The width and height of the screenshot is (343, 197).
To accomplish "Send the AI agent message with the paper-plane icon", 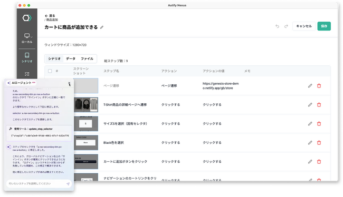I will click(x=68, y=184).
